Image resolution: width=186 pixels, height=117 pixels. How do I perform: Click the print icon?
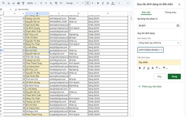[x=18, y=3]
